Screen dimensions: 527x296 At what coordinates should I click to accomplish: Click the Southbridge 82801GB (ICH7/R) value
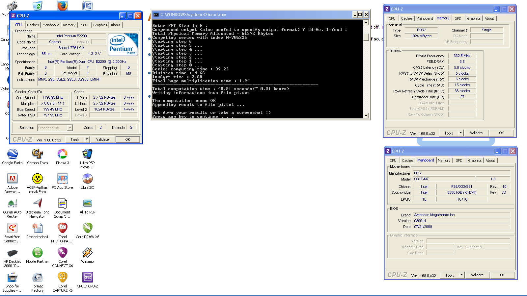pos(462,192)
